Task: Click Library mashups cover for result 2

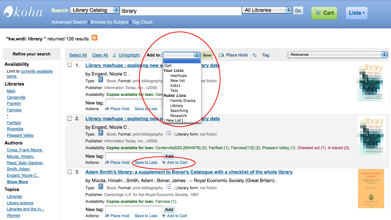Action: [x=371, y=136]
